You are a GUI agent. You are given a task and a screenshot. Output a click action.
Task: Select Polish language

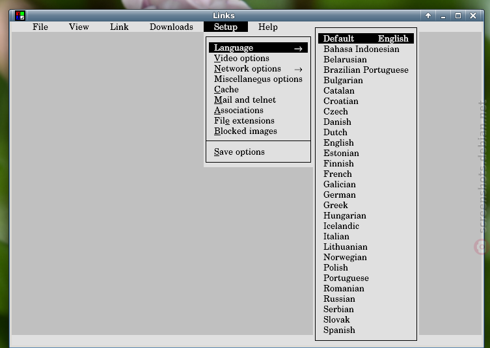click(x=366, y=268)
